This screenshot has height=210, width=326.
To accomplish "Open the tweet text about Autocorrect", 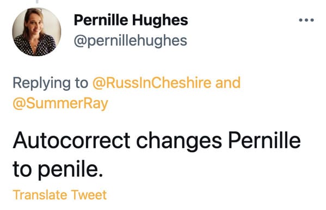I will pyautogui.click(x=157, y=155).
